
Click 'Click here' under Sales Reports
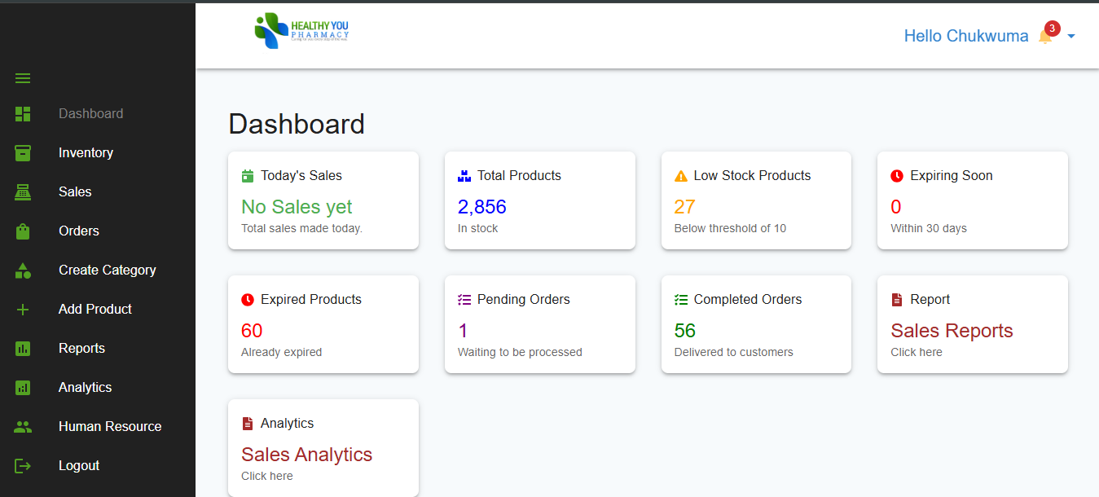tap(917, 352)
